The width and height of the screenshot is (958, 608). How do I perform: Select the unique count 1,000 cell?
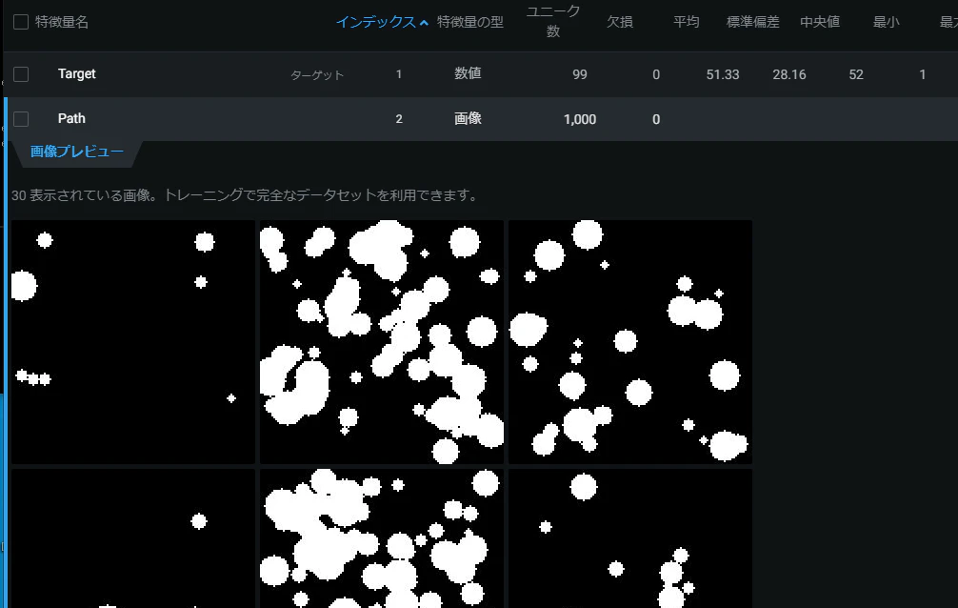click(580, 119)
